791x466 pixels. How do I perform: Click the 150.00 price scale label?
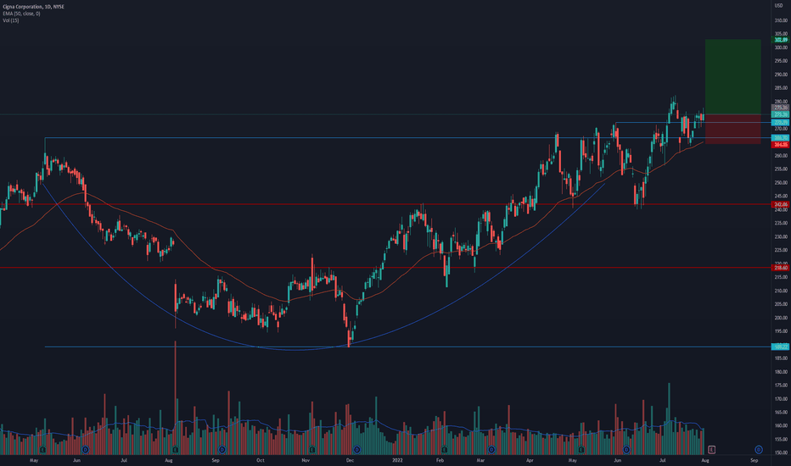click(x=781, y=453)
